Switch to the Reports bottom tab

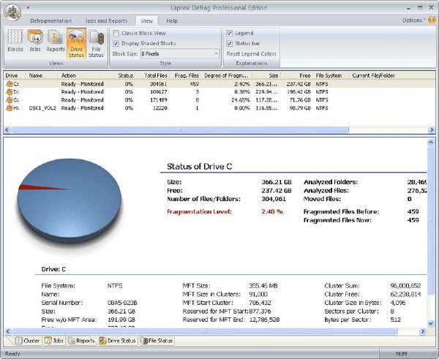[82, 341]
